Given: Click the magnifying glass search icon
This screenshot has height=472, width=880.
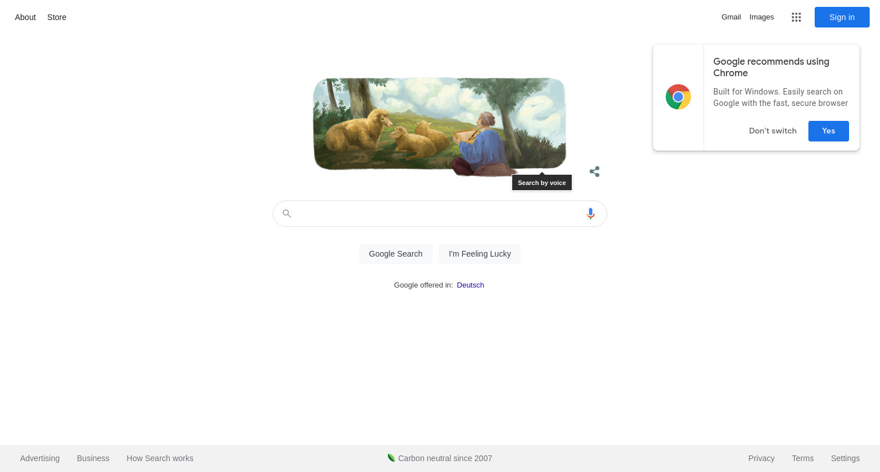Looking at the screenshot, I should coord(287,214).
